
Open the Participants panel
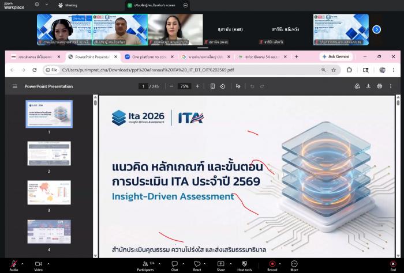[x=145, y=266]
